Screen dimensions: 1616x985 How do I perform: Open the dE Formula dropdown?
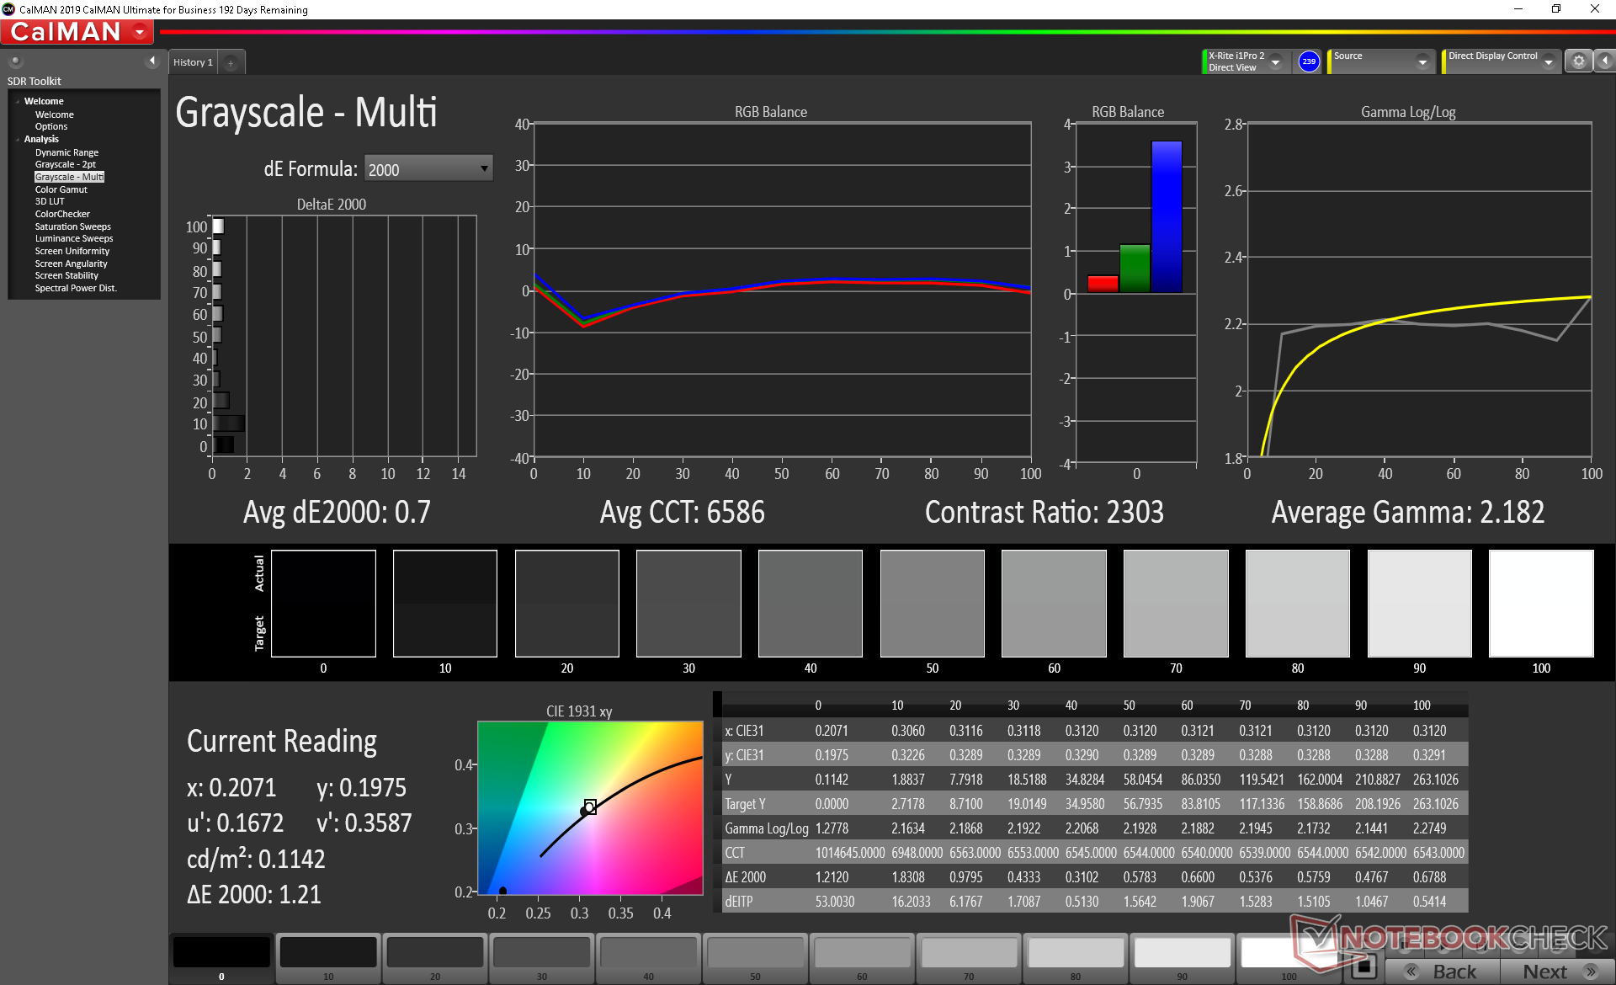coord(428,168)
